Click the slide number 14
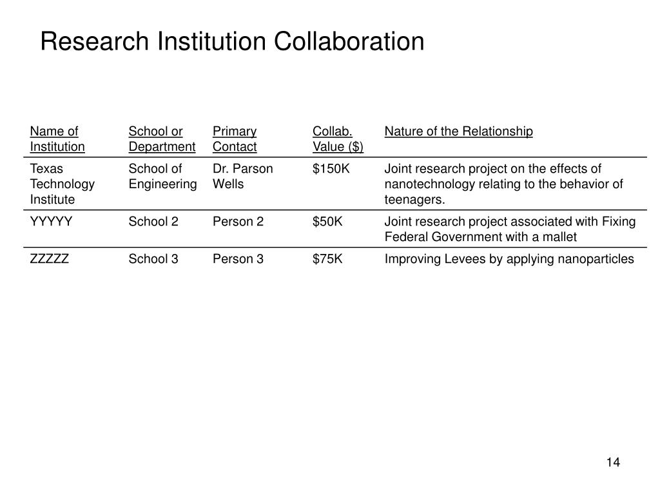 [613, 462]
